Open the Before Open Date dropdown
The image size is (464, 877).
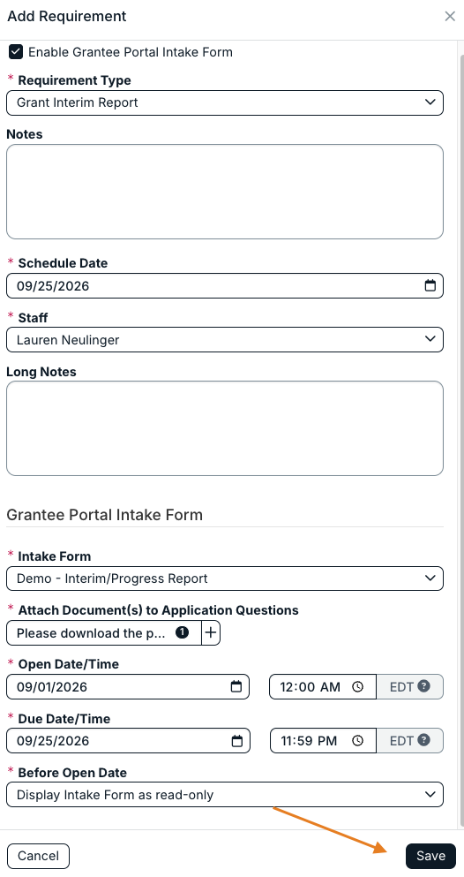coord(225,795)
